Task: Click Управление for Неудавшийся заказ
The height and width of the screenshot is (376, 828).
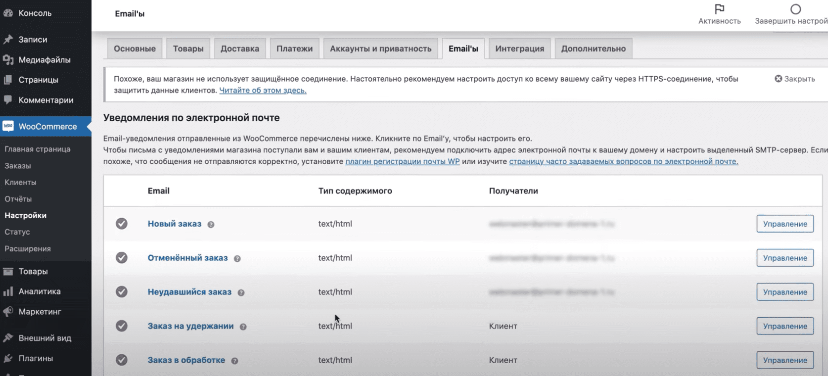Action: click(x=785, y=292)
